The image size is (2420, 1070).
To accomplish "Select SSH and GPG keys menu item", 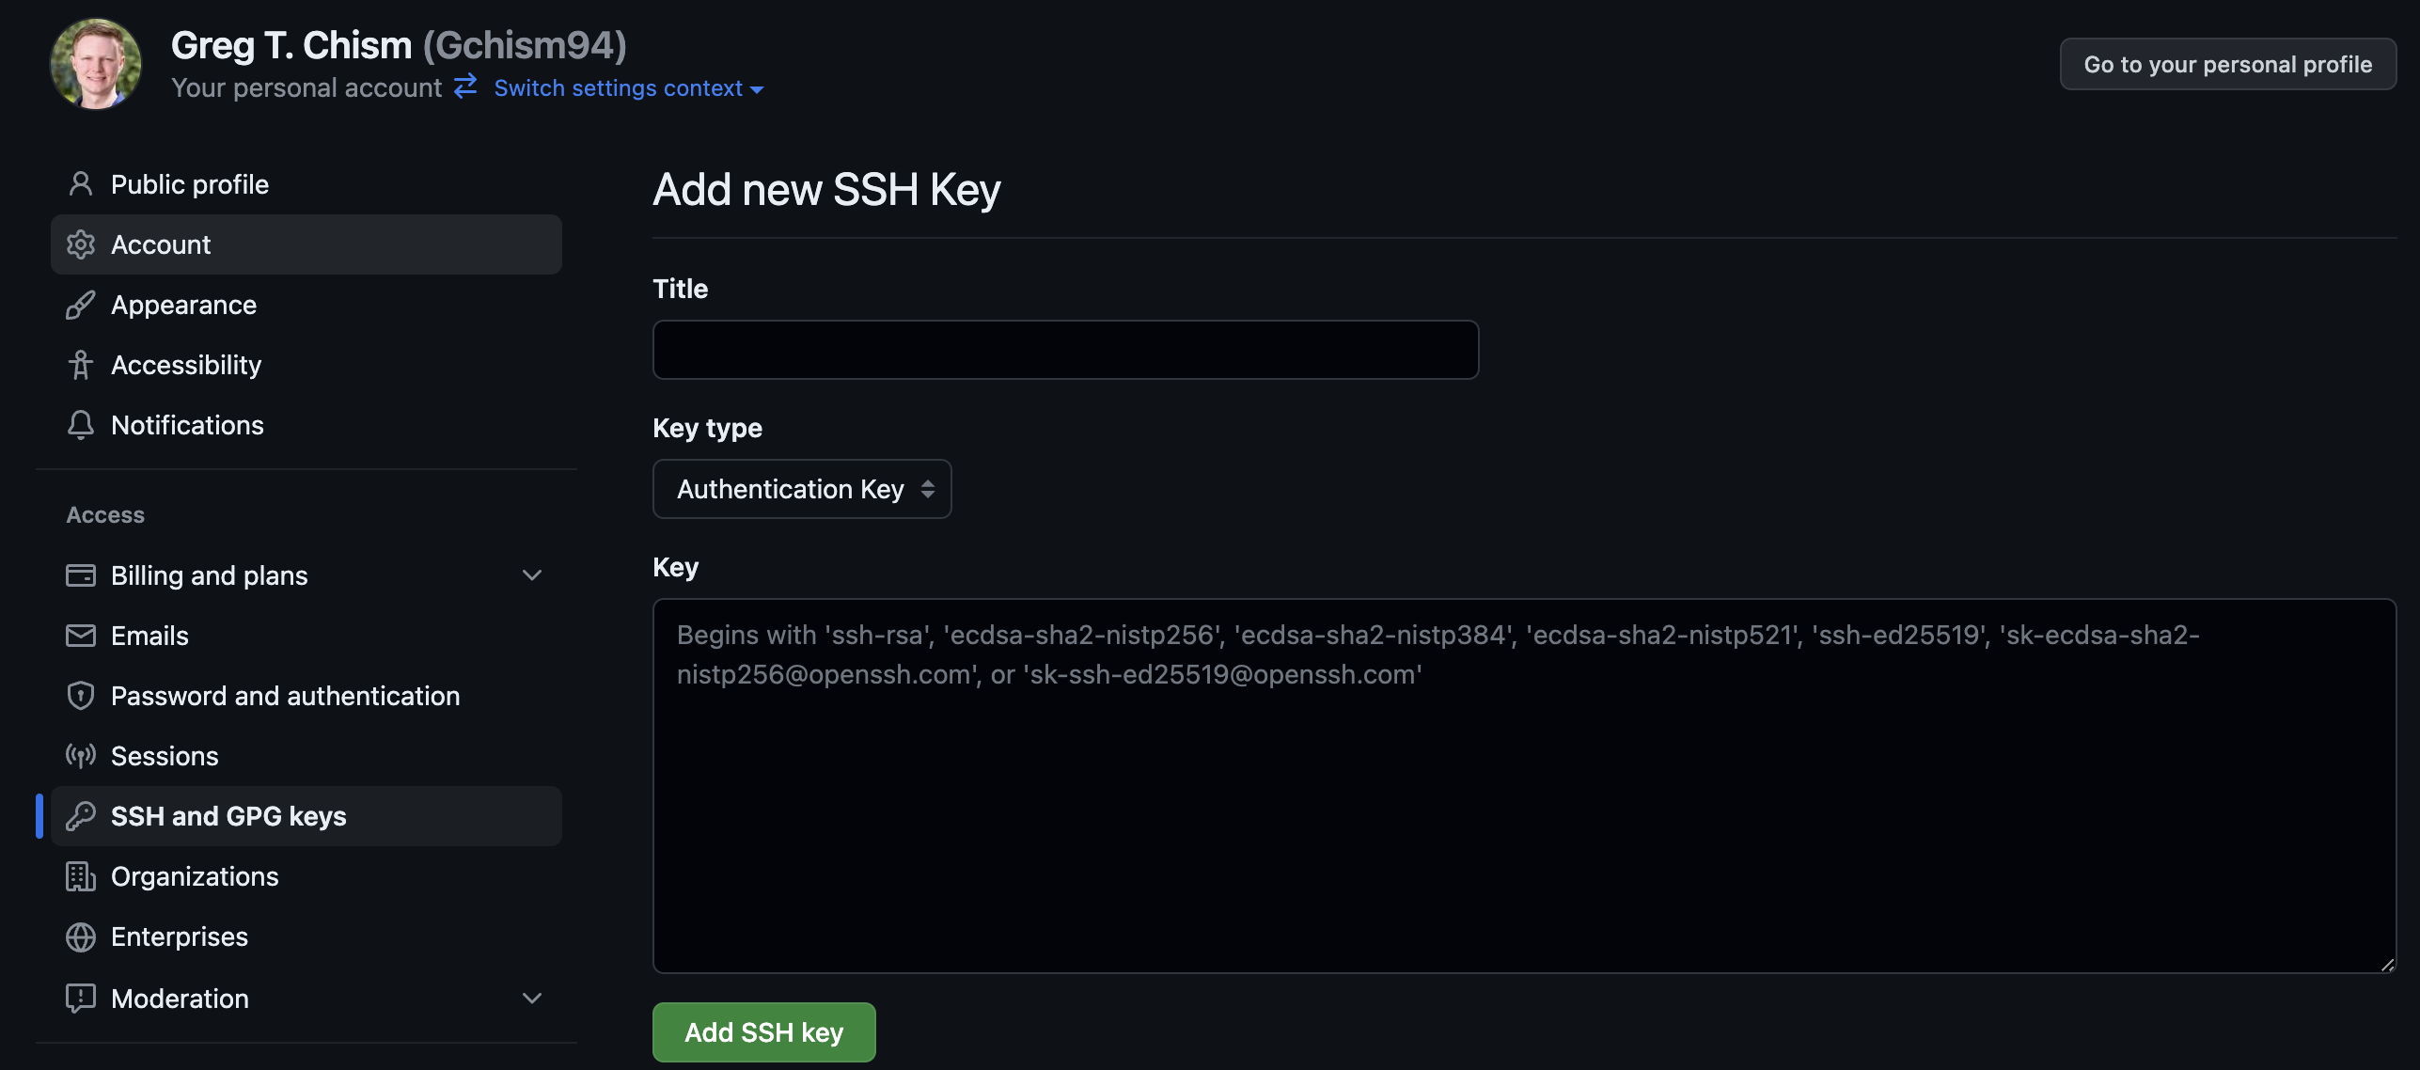I will tap(306, 816).
